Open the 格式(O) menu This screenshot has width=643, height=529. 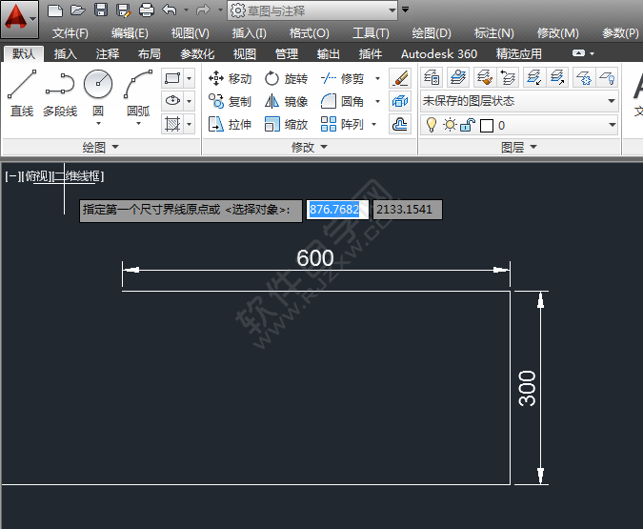(309, 32)
